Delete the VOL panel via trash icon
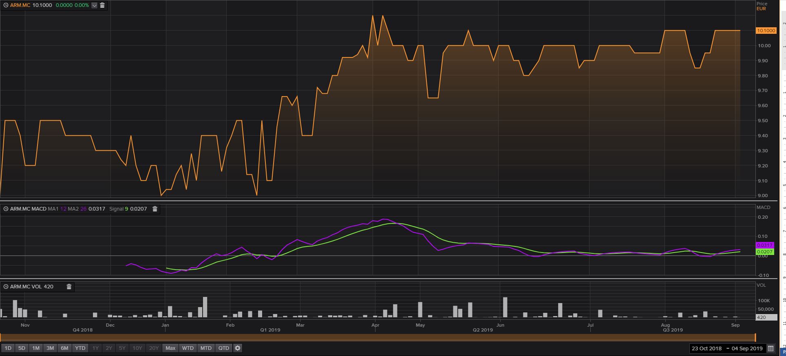Image resolution: width=786 pixels, height=356 pixels. tap(69, 287)
